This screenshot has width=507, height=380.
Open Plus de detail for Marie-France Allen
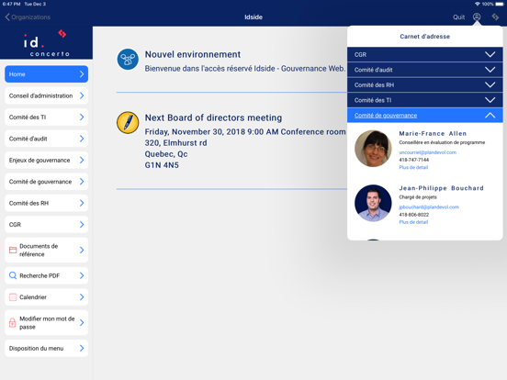pos(413,167)
